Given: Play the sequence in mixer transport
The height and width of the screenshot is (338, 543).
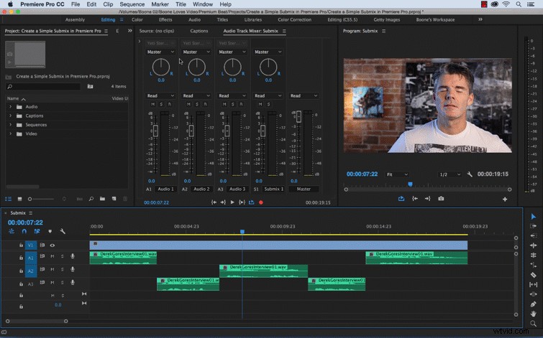Looking at the screenshot, I should (x=232, y=202).
